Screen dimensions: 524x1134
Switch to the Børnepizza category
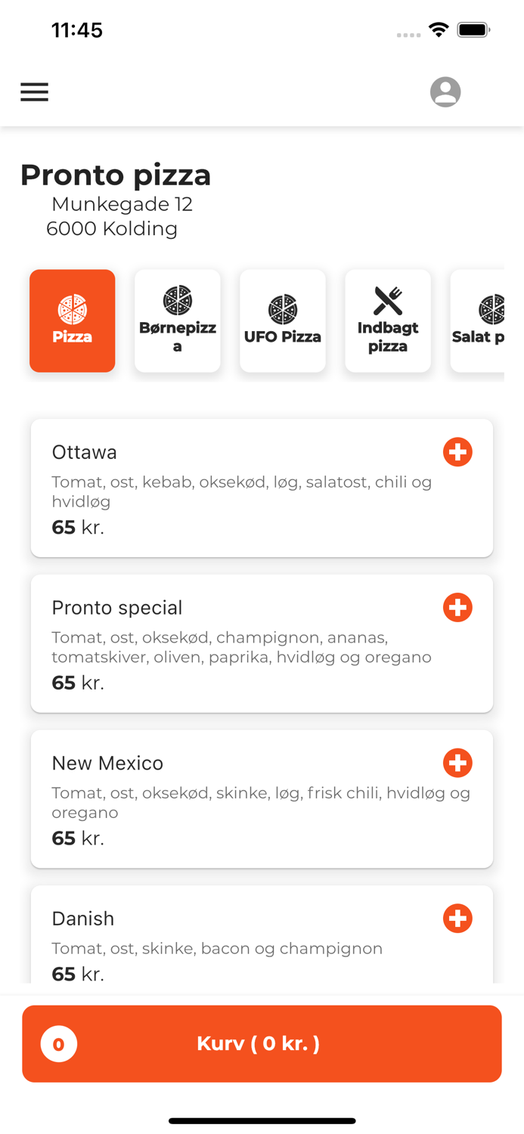click(x=178, y=321)
